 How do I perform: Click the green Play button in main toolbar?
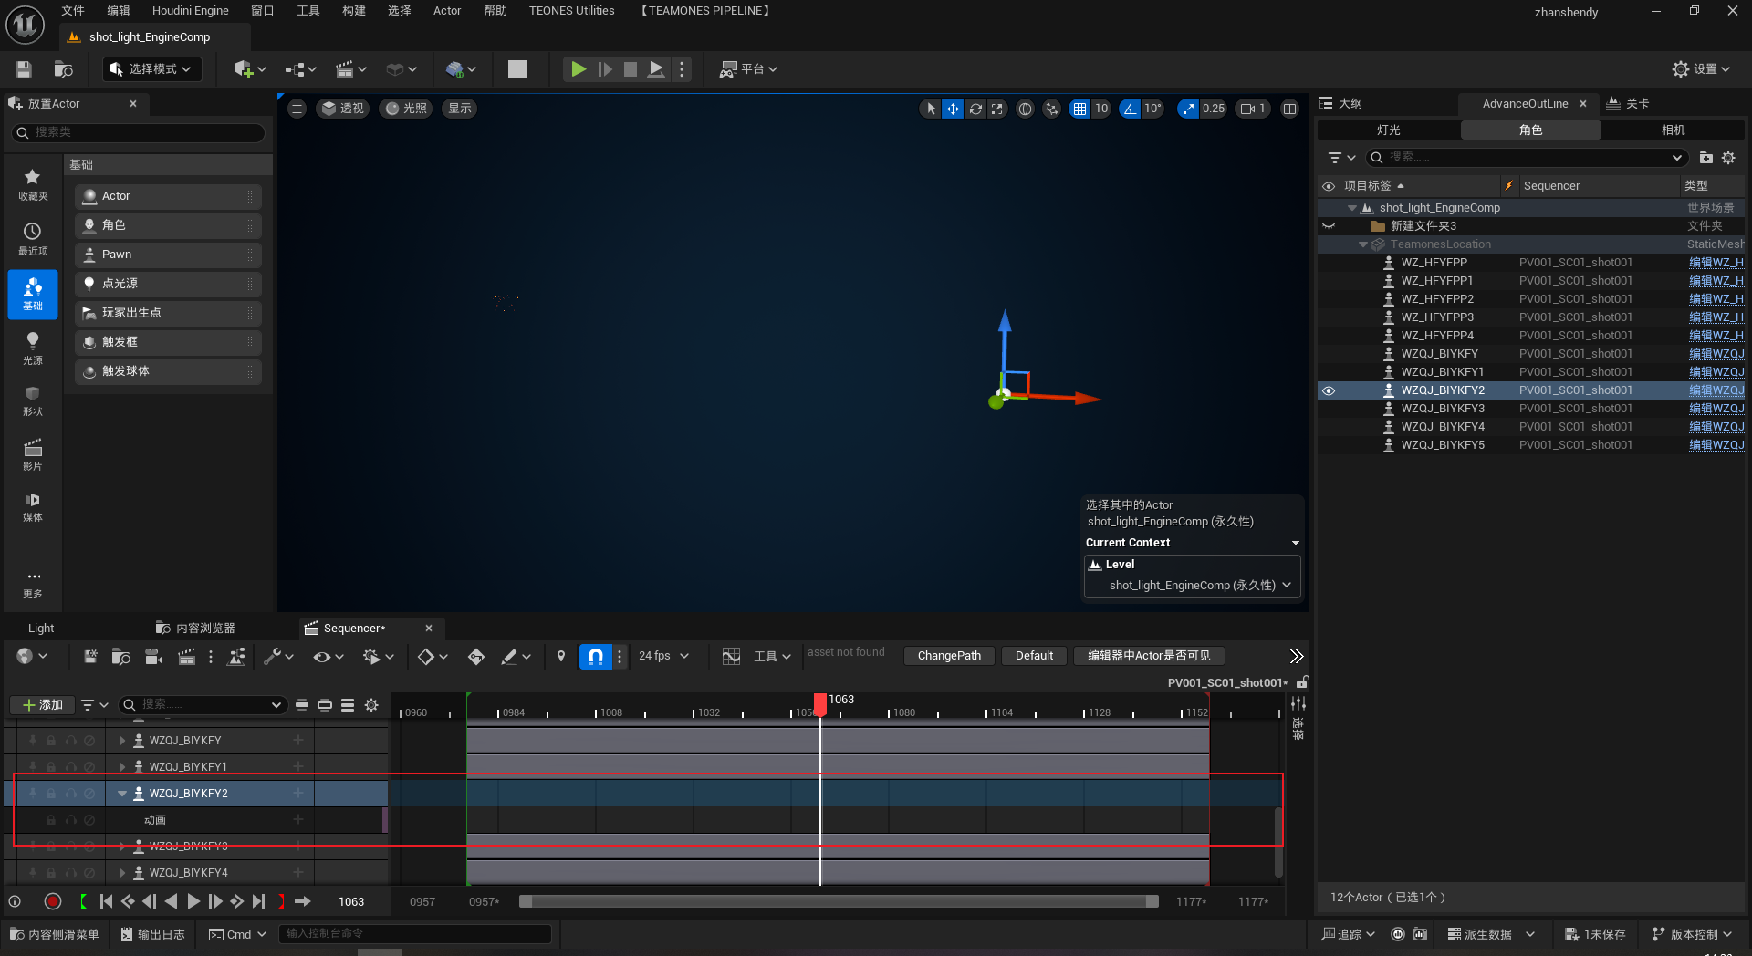[578, 69]
